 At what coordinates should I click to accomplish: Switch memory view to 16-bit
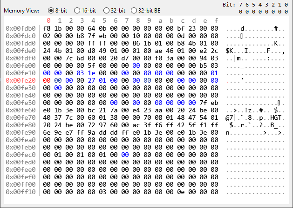(85, 11)
